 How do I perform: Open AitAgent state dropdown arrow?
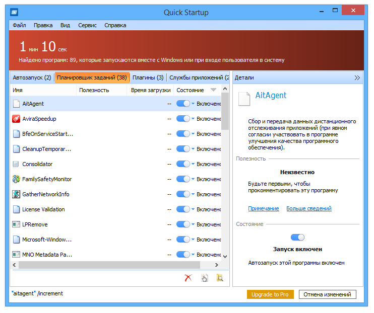(193, 104)
